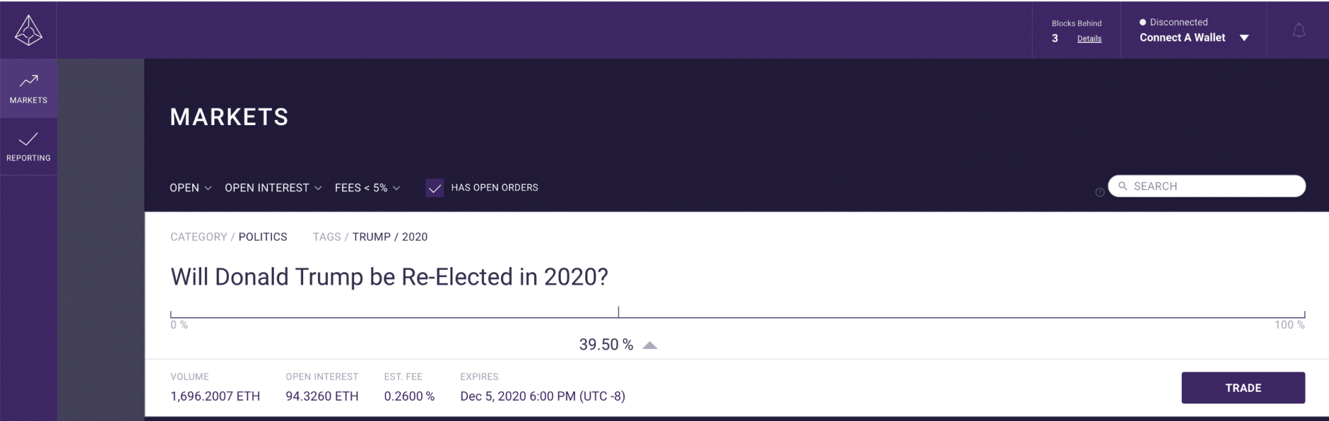Viewport: 1329px width, 421px height.
Task: Select the Politics category link
Action: pyautogui.click(x=263, y=237)
